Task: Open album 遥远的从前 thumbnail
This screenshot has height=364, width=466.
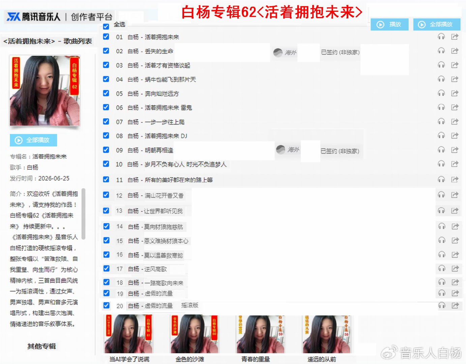Action: [326, 334]
